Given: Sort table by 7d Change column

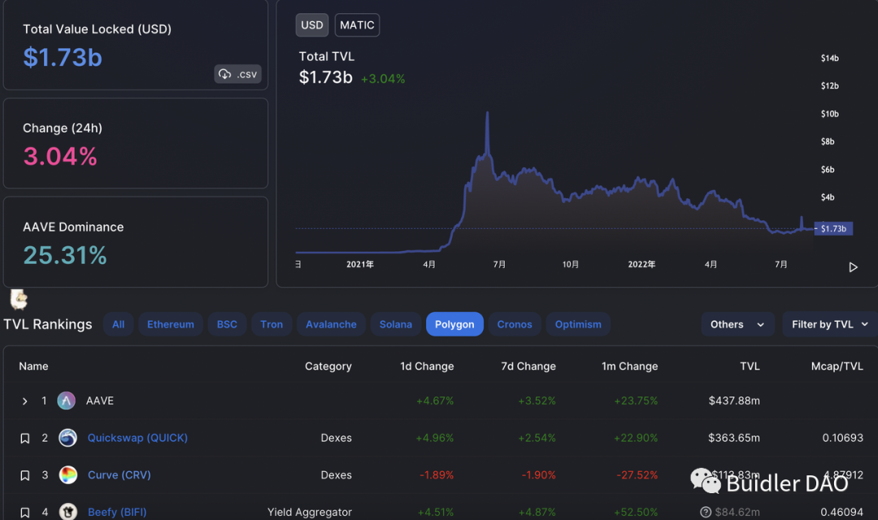Looking at the screenshot, I should (528, 366).
